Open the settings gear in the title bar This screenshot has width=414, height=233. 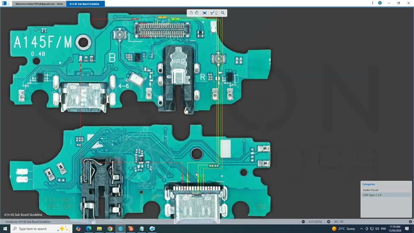click(x=380, y=3)
